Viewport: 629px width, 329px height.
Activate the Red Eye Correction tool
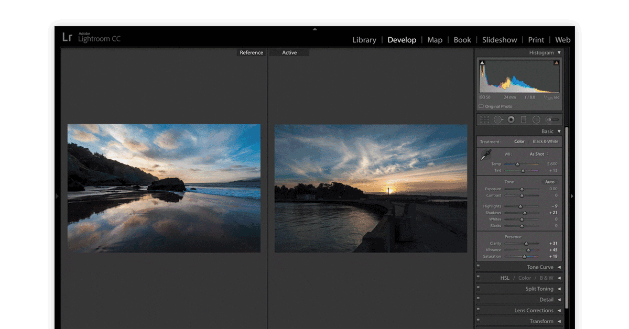click(x=511, y=119)
